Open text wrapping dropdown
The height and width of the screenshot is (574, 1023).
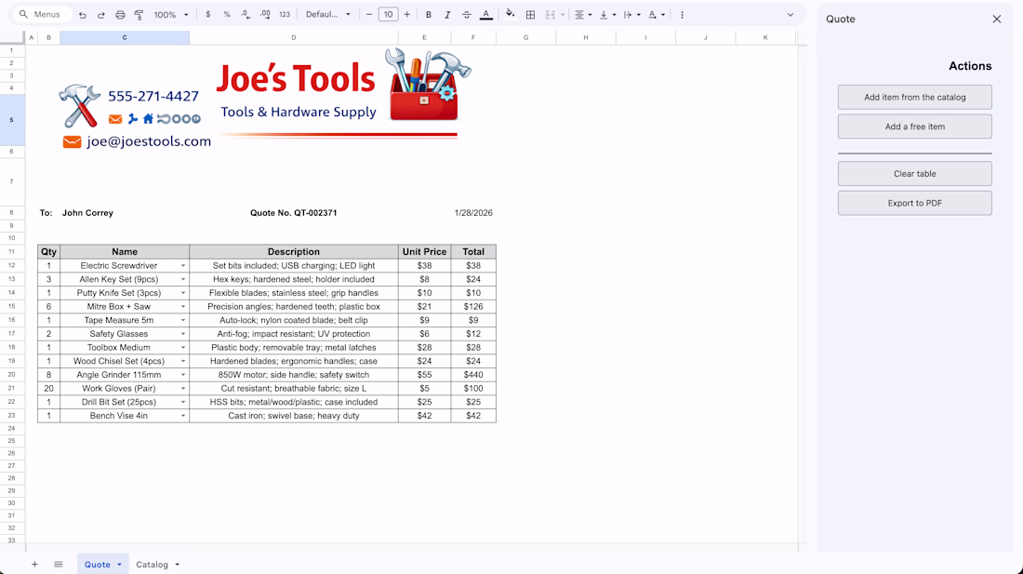(x=631, y=14)
